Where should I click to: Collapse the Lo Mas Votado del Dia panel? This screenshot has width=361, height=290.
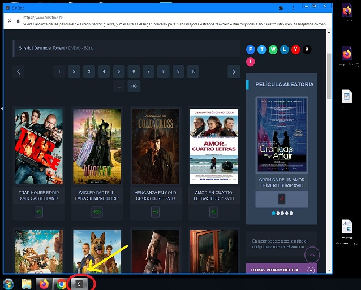tap(311, 270)
